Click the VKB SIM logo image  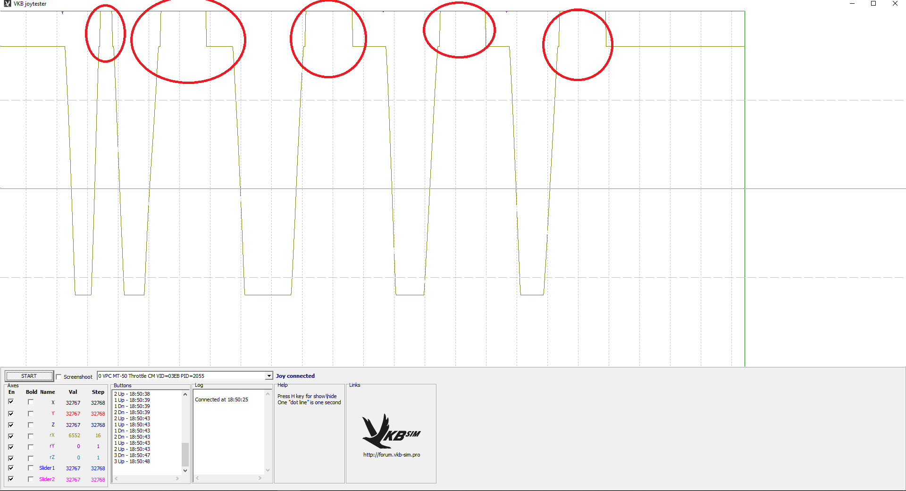point(391,431)
